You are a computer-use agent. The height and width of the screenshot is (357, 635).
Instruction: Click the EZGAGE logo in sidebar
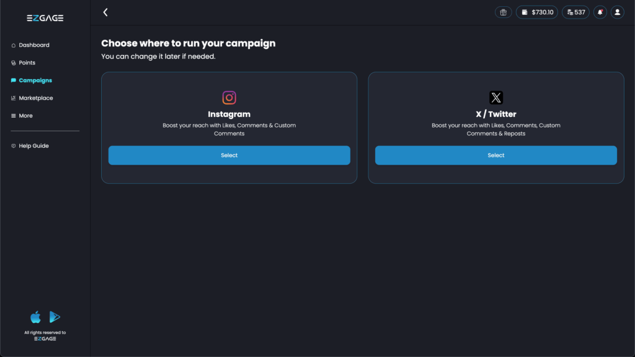click(45, 18)
